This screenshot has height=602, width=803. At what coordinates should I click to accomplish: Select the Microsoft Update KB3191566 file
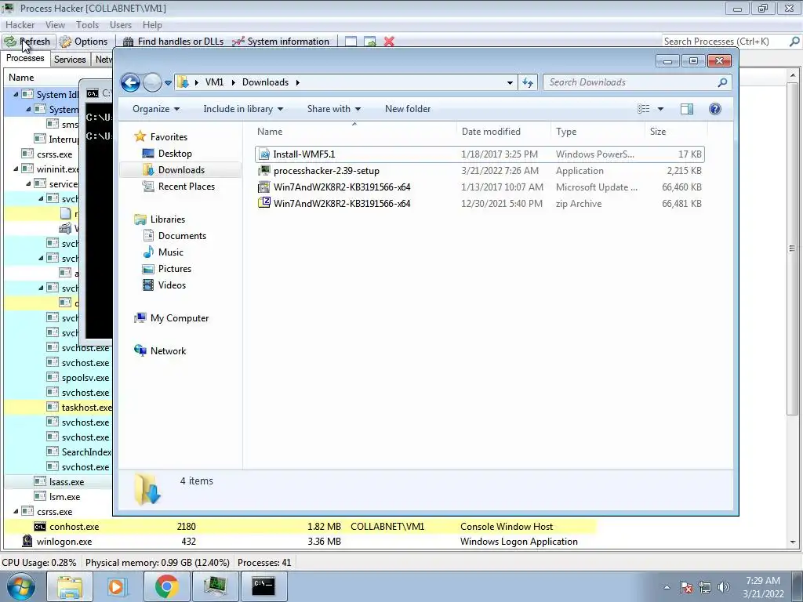point(480,187)
